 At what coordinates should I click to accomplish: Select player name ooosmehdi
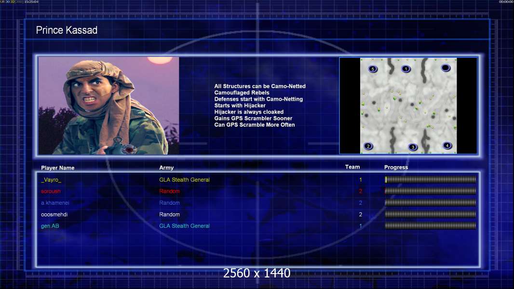point(54,214)
